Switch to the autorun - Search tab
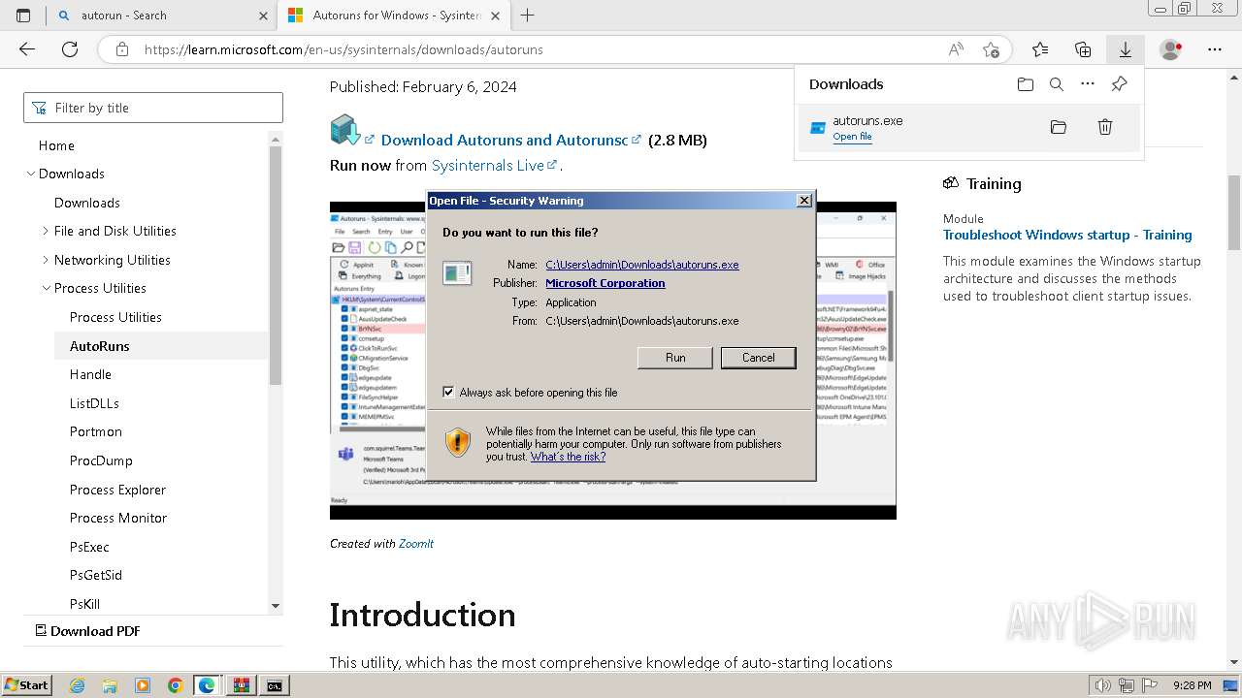 pyautogui.click(x=161, y=16)
